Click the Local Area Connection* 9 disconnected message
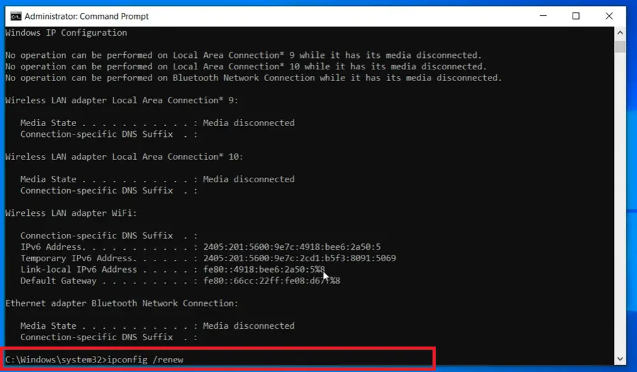This screenshot has width=637, height=372. [243, 55]
